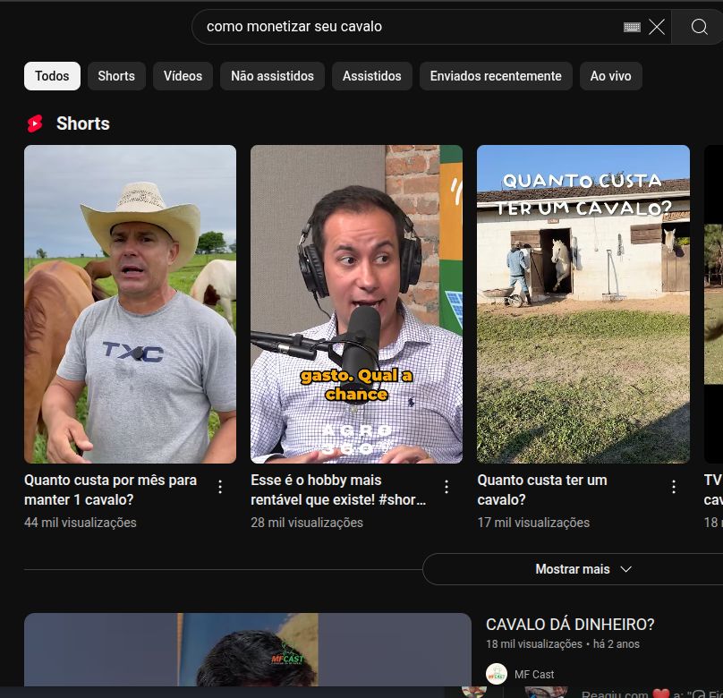723x698 pixels.
Task: Open more options for 'Quanto custa ter um cavalo?' short
Action: [674, 487]
